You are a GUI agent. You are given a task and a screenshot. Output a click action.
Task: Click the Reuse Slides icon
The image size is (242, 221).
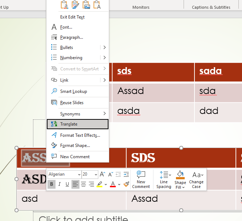tap(54, 102)
